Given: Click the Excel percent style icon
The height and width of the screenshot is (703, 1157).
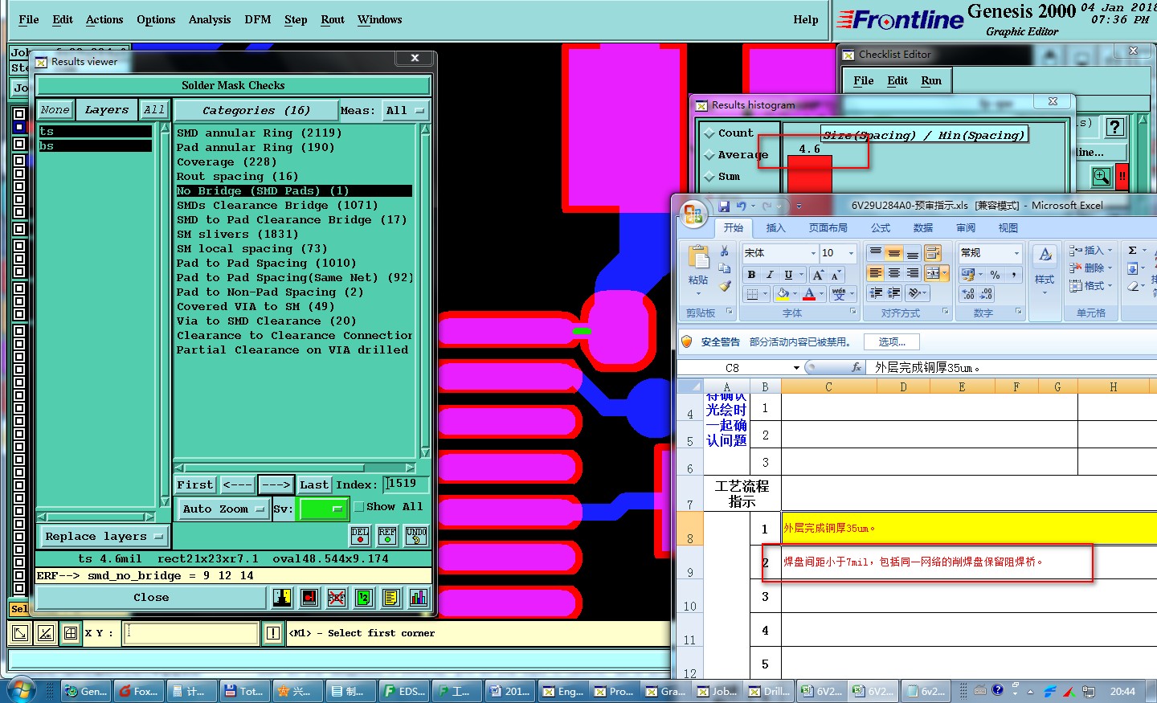Looking at the screenshot, I should tap(995, 275).
